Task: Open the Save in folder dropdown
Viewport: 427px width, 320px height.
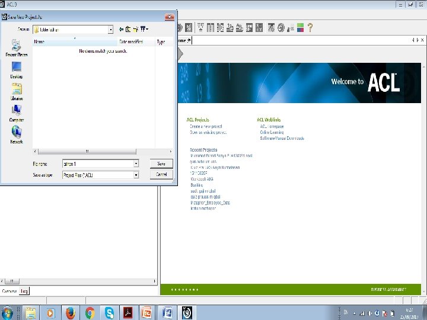Action: pyautogui.click(x=110, y=30)
